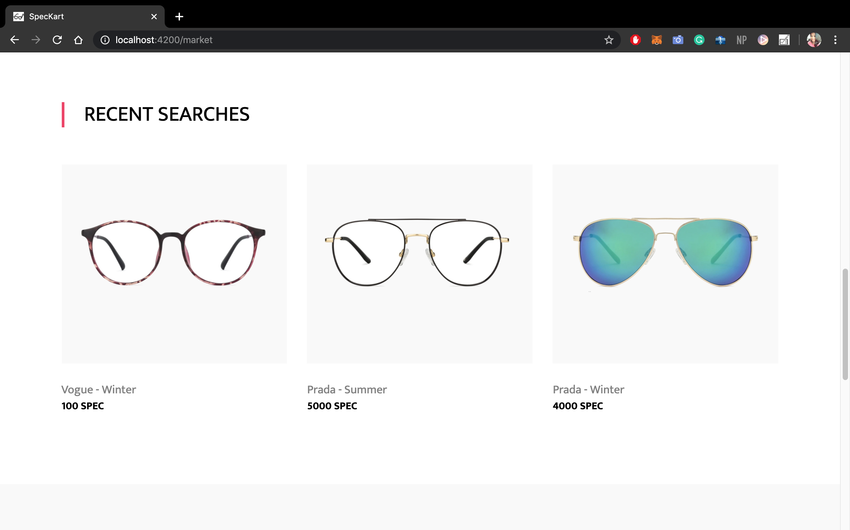Open the NP extension icon
Screen dimensions: 850x530
(x=741, y=40)
